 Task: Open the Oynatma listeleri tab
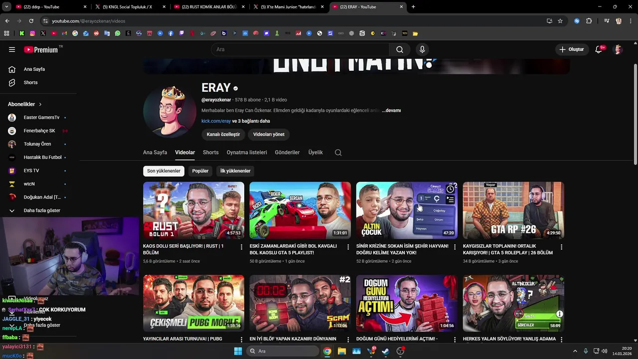[x=247, y=153]
